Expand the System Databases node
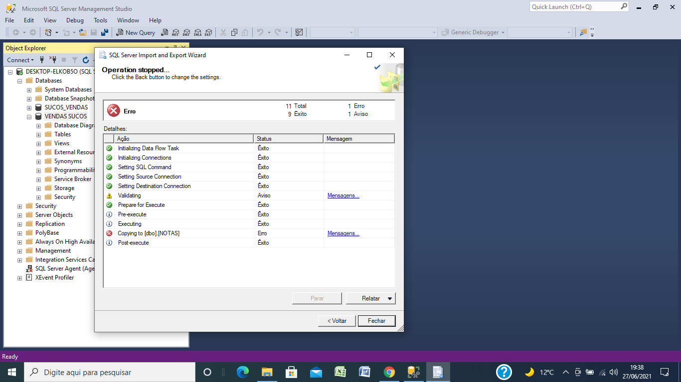 pyautogui.click(x=29, y=90)
